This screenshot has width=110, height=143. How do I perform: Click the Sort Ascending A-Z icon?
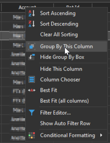(x=32, y=13)
